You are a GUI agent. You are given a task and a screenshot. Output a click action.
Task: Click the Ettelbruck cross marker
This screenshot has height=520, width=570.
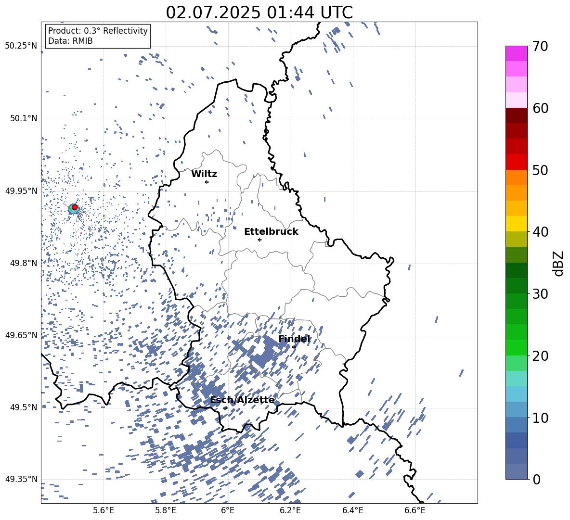click(259, 240)
